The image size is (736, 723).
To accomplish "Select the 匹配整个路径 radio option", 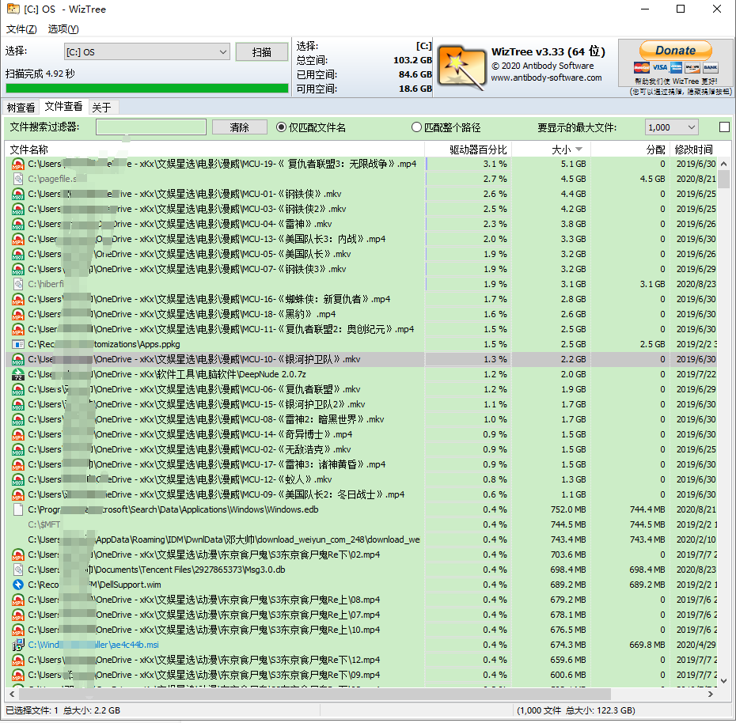I will point(416,127).
